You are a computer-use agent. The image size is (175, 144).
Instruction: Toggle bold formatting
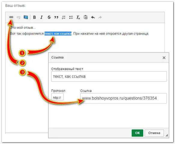[x=35, y=17]
